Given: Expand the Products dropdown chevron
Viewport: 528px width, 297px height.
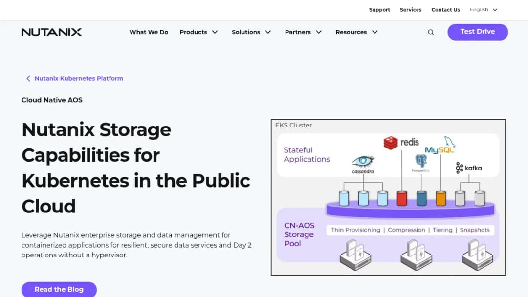Looking at the screenshot, I should 215,32.
